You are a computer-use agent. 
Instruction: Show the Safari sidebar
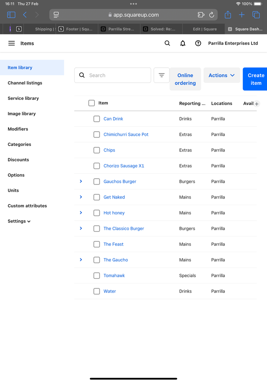11,15
